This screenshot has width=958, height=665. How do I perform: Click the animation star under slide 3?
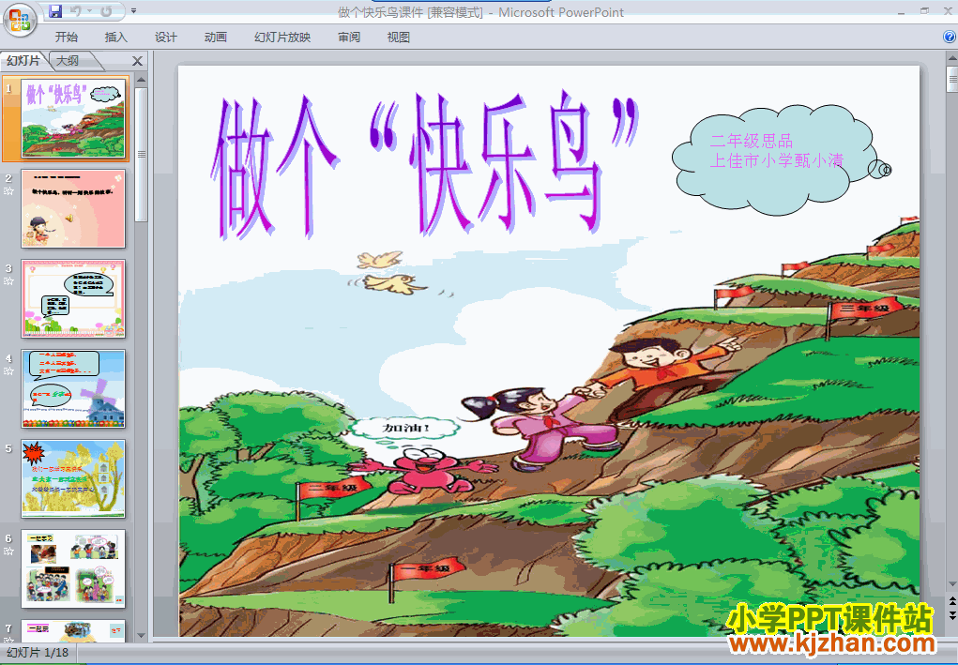(x=8, y=281)
